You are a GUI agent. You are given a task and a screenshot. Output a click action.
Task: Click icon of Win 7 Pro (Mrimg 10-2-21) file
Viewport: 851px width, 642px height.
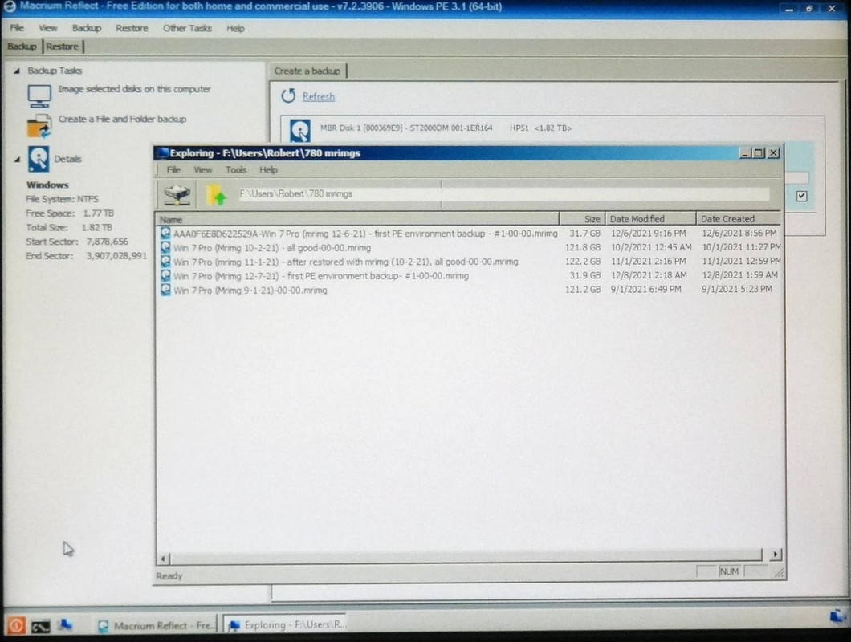[x=165, y=247]
